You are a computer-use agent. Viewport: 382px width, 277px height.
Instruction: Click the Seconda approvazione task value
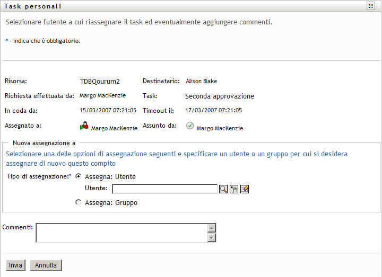tap(220, 96)
